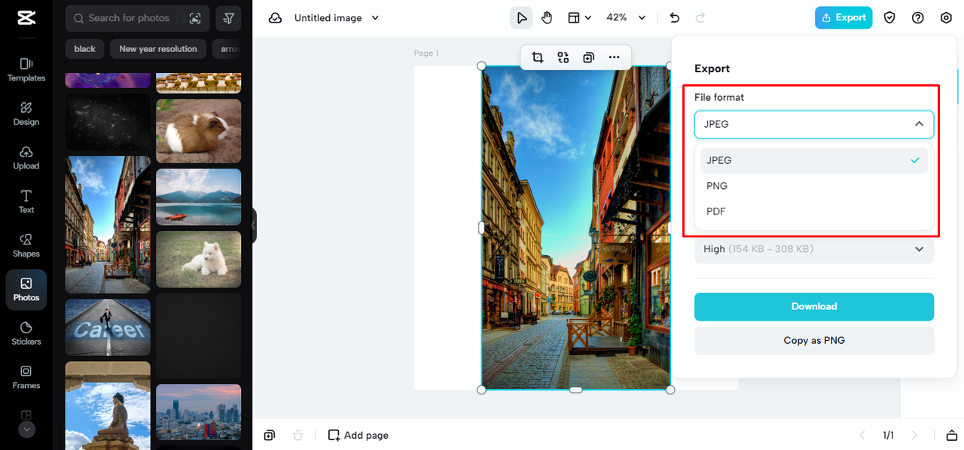The image size is (964, 450).
Task: Open the settings hexagon icon
Action: coord(946,17)
